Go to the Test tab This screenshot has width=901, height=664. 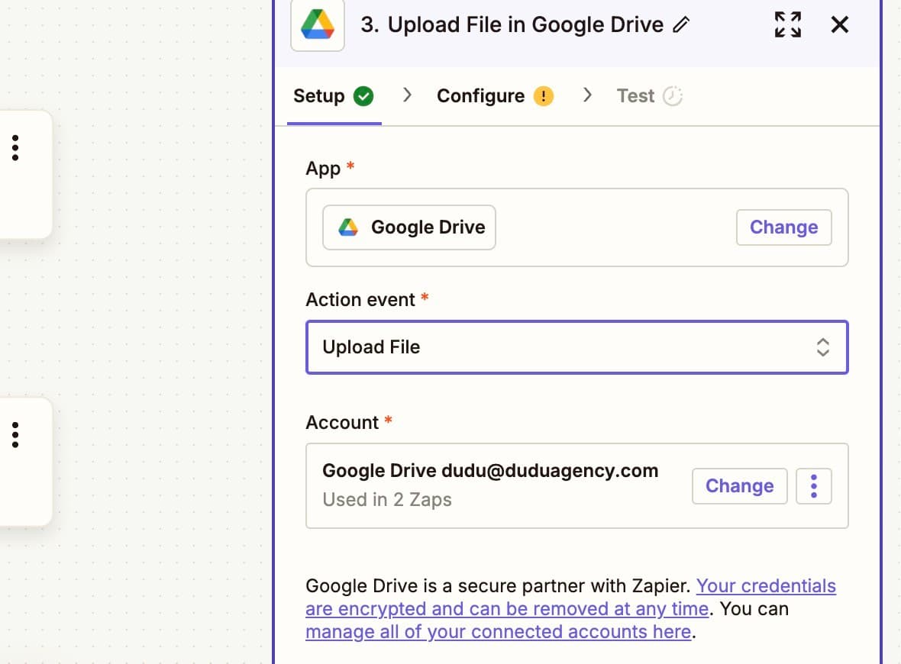649,96
